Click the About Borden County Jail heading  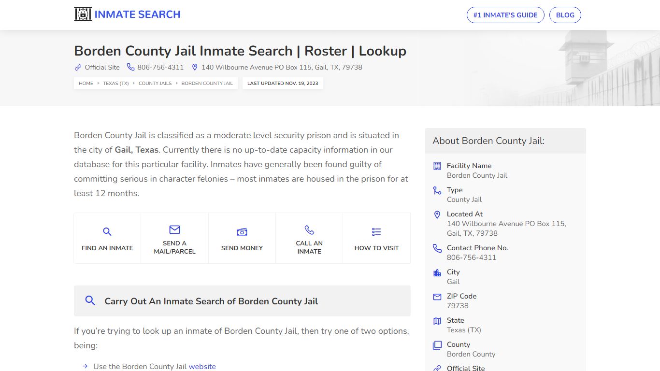coord(488,141)
